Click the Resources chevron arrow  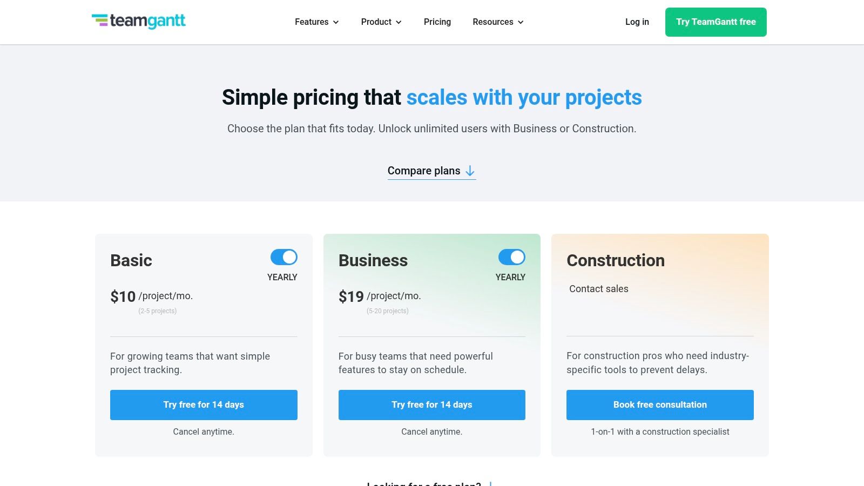(x=521, y=23)
